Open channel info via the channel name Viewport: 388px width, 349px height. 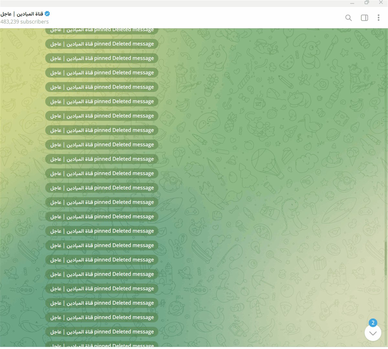click(22, 14)
